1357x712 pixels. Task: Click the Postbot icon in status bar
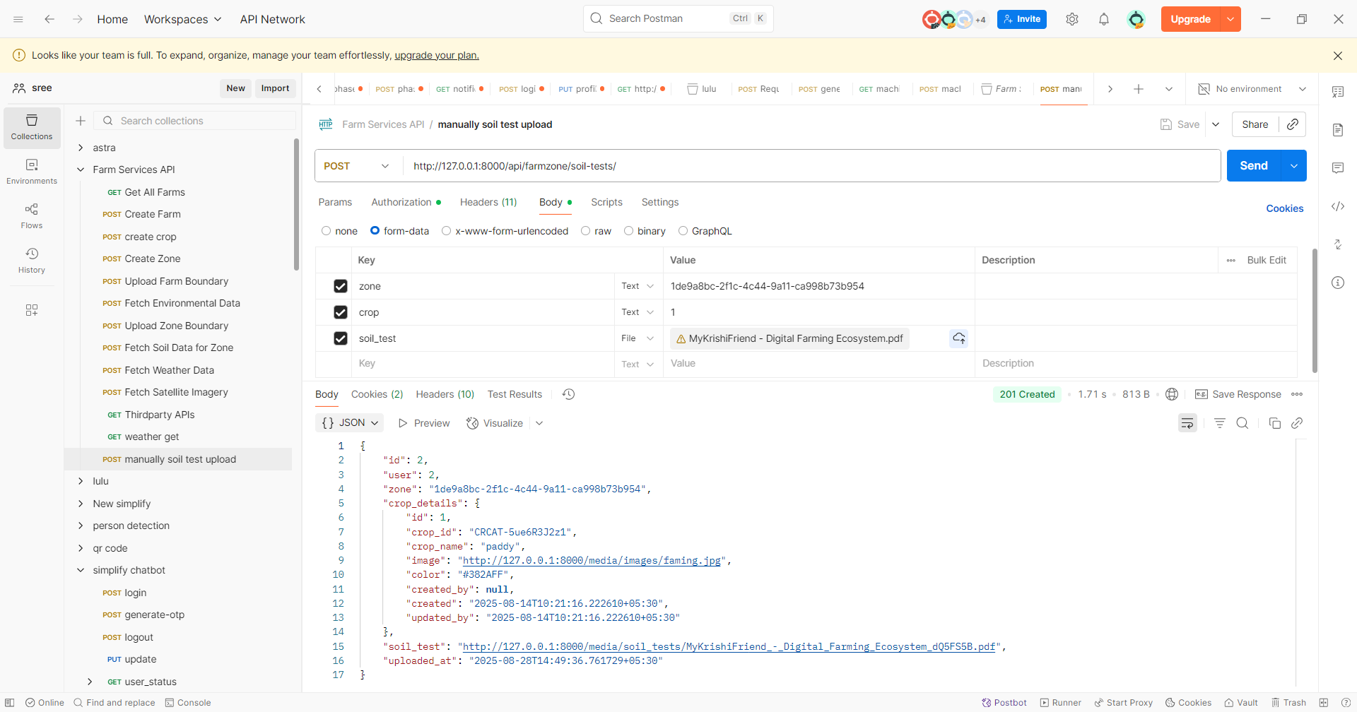pyautogui.click(x=1004, y=702)
